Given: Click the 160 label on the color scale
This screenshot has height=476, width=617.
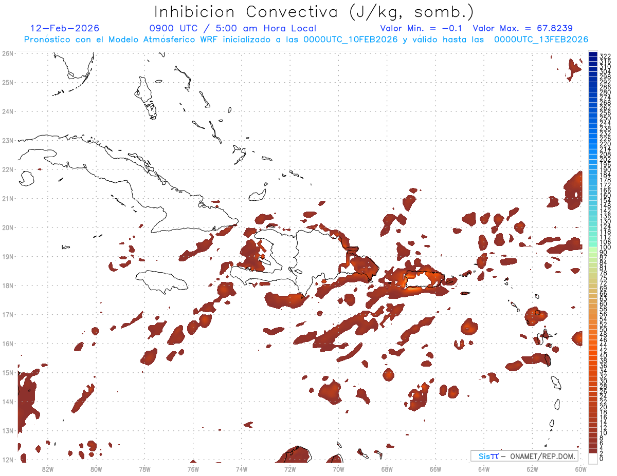Looking at the screenshot, I should click(605, 196).
